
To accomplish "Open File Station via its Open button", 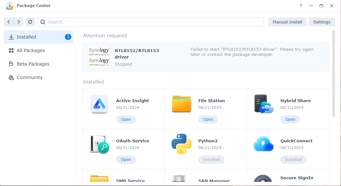I will coord(208,120).
